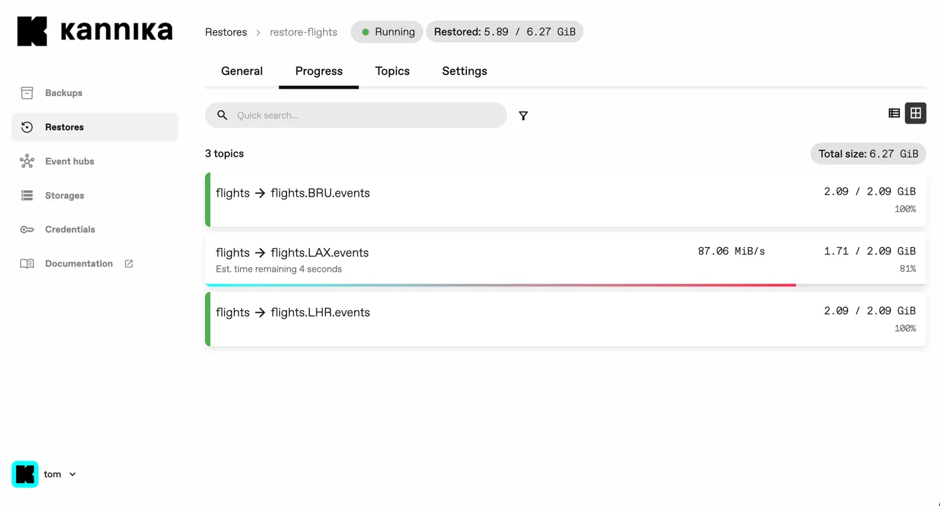Click the Kannika logo in the sidebar
Viewport: 940px width, 506px height.
pyautogui.click(x=95, y=32)
